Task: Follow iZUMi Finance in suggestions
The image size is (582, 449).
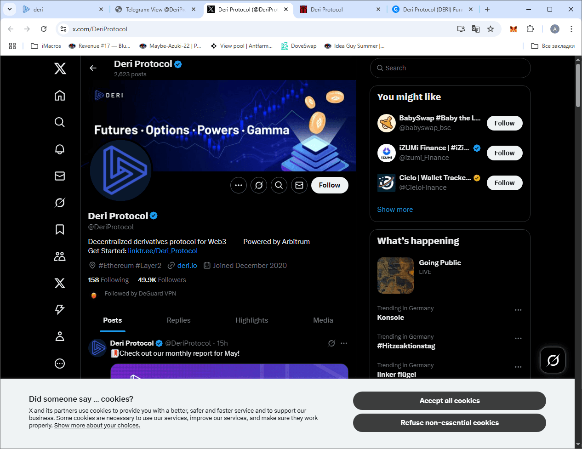Action: click(x=504, y=153)
